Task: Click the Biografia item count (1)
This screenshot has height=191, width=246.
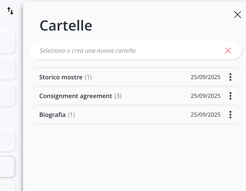Action: pos(71,115)
